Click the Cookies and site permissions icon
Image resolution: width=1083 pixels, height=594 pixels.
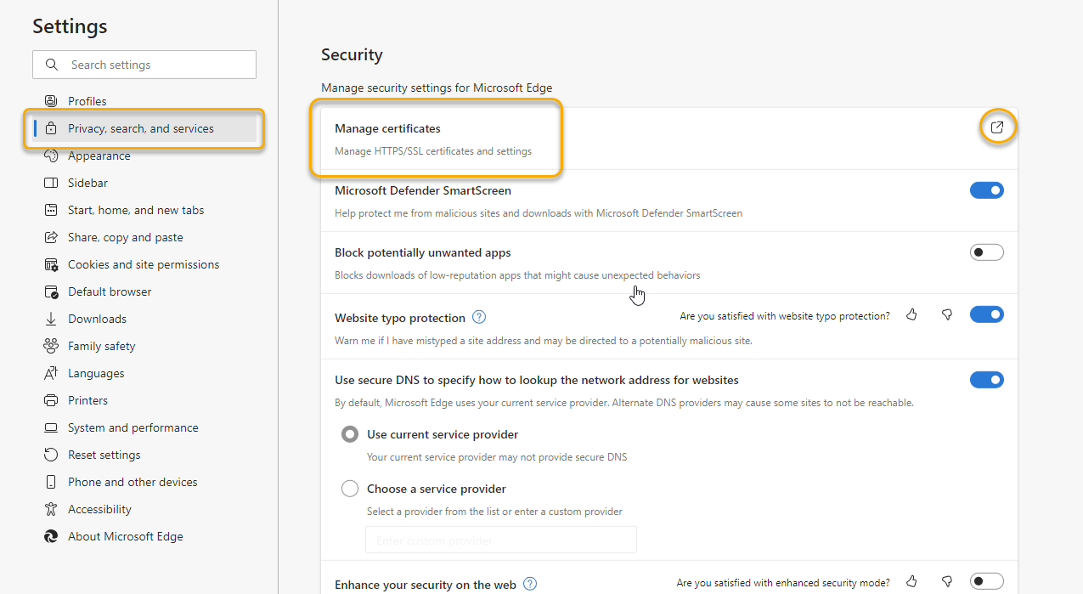tap(51, 264)
